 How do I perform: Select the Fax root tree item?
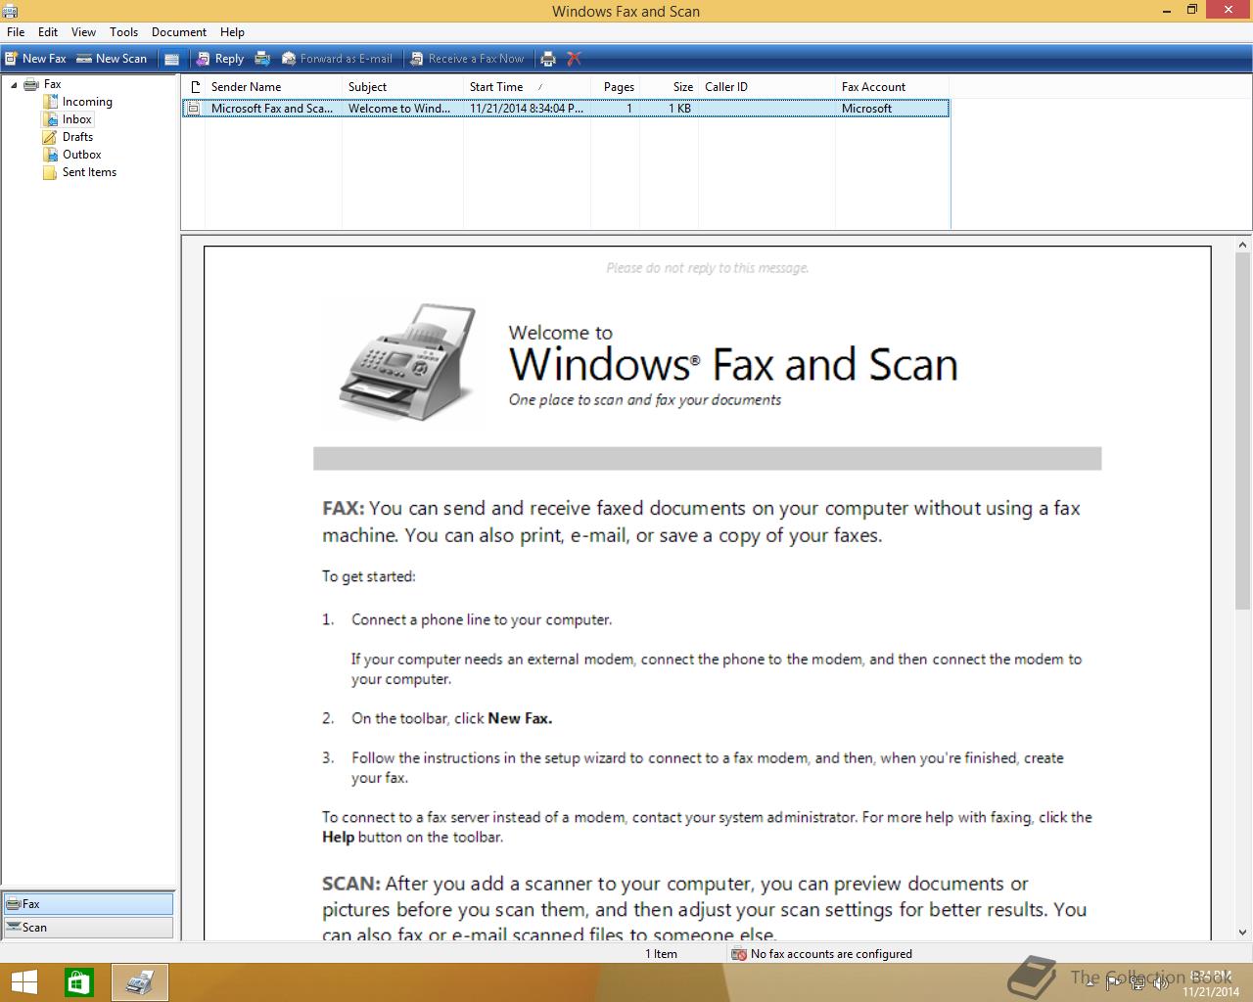[53, 84]
